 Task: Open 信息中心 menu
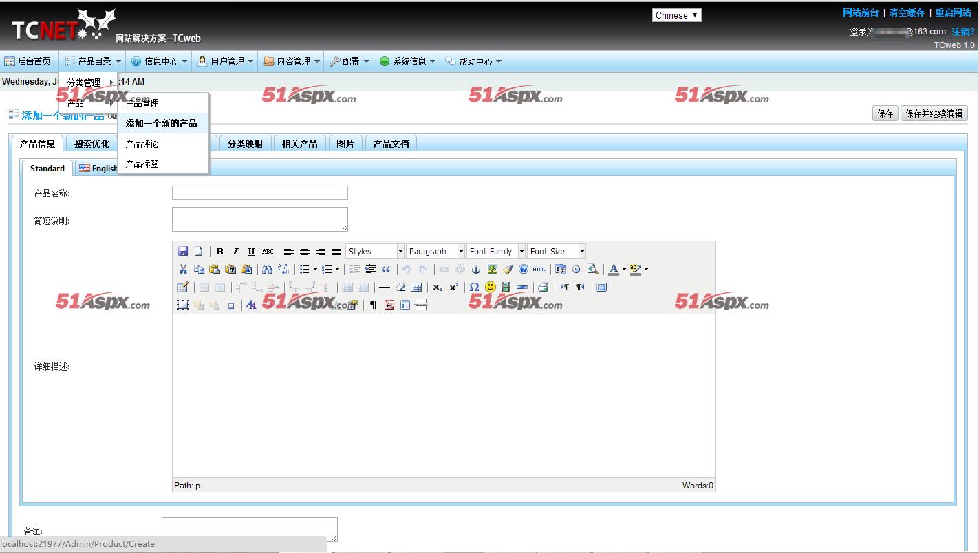(x=159, y=61)
